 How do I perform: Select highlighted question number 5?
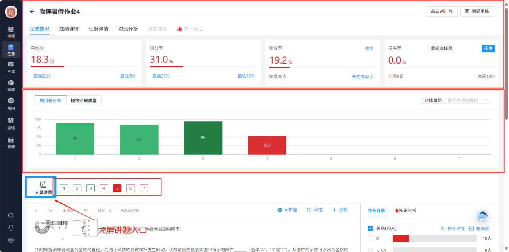[x=117, y=188]
